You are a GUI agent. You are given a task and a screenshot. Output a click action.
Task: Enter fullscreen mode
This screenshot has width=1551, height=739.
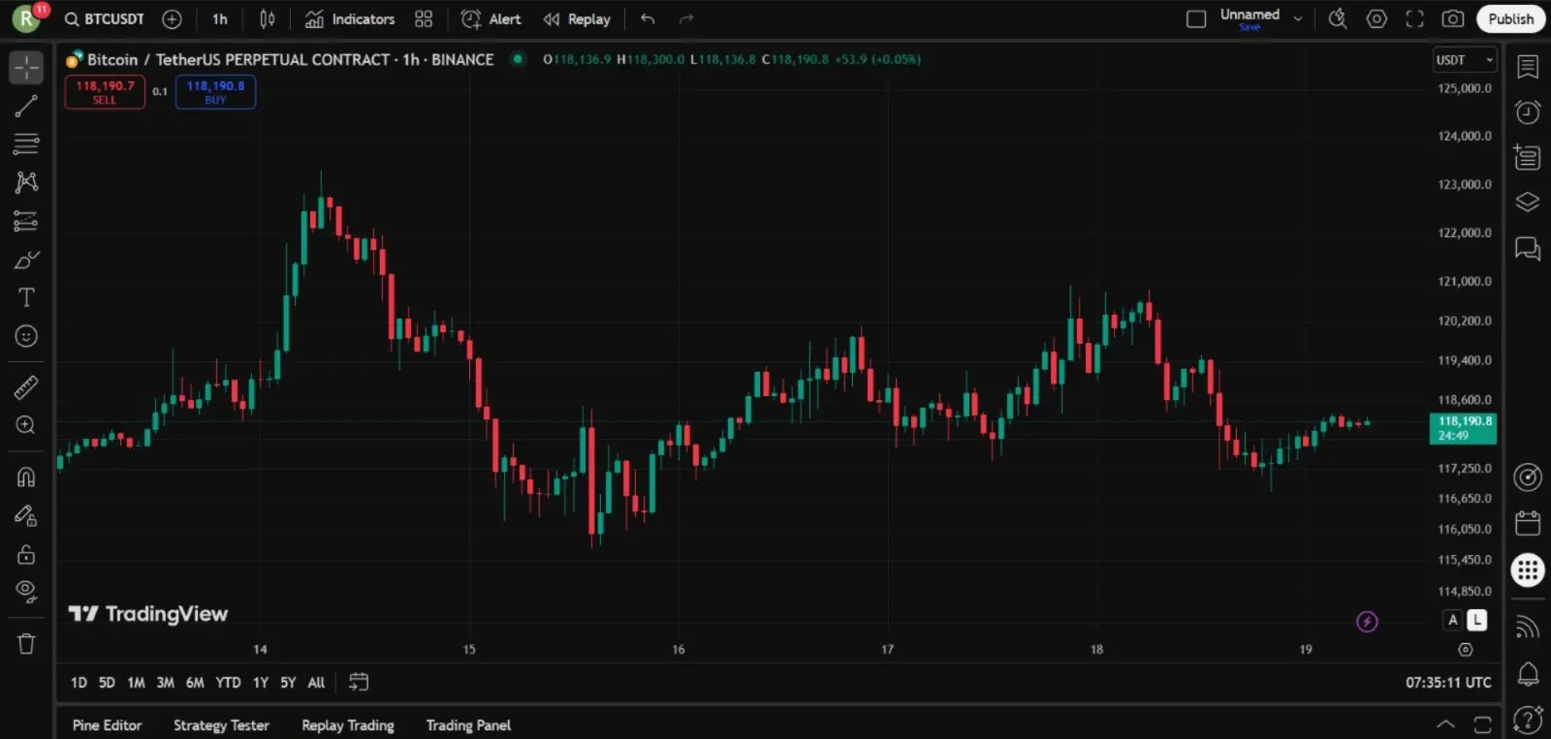[x=1414, y=19]
